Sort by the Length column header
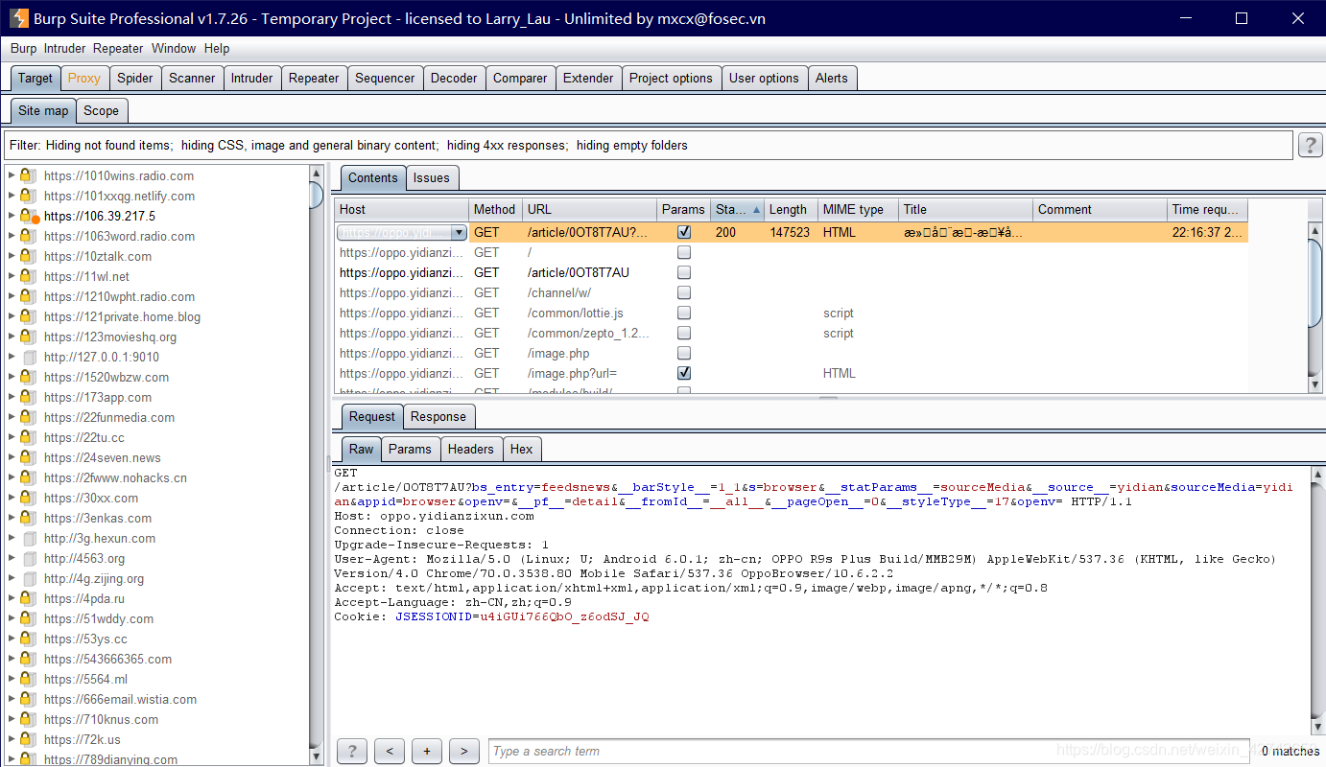This screenshot has width=1326, height=767. point(790,209)
